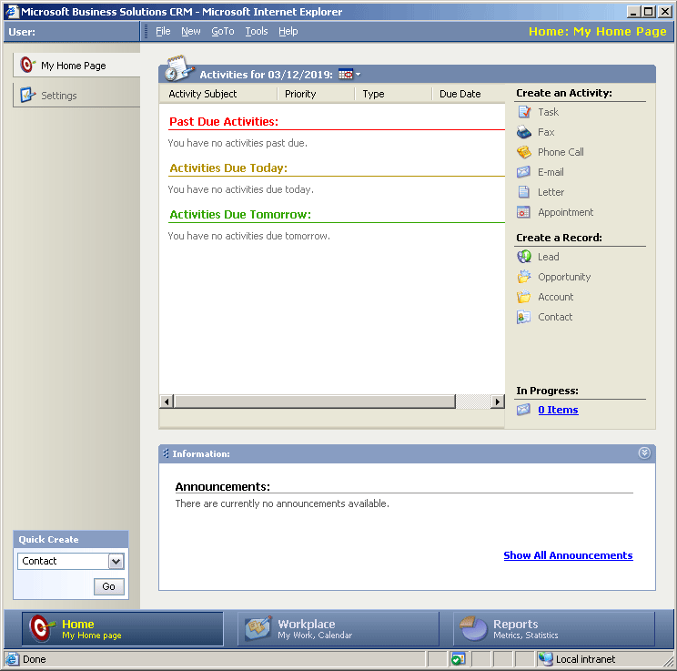
Task: Open the Tools menu
Action: (x=257, y=31)
